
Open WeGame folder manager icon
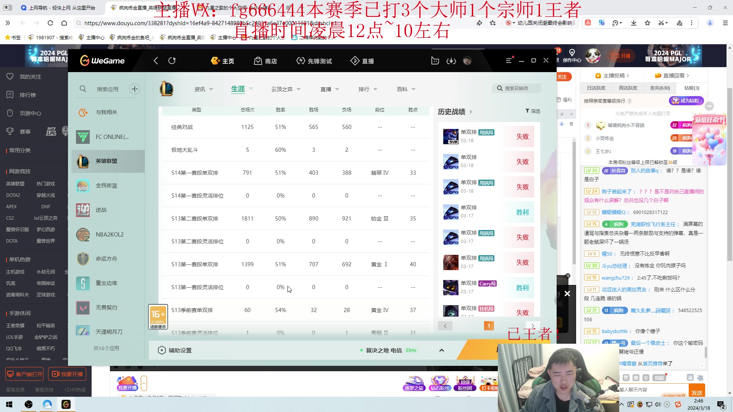click(435, 61)
